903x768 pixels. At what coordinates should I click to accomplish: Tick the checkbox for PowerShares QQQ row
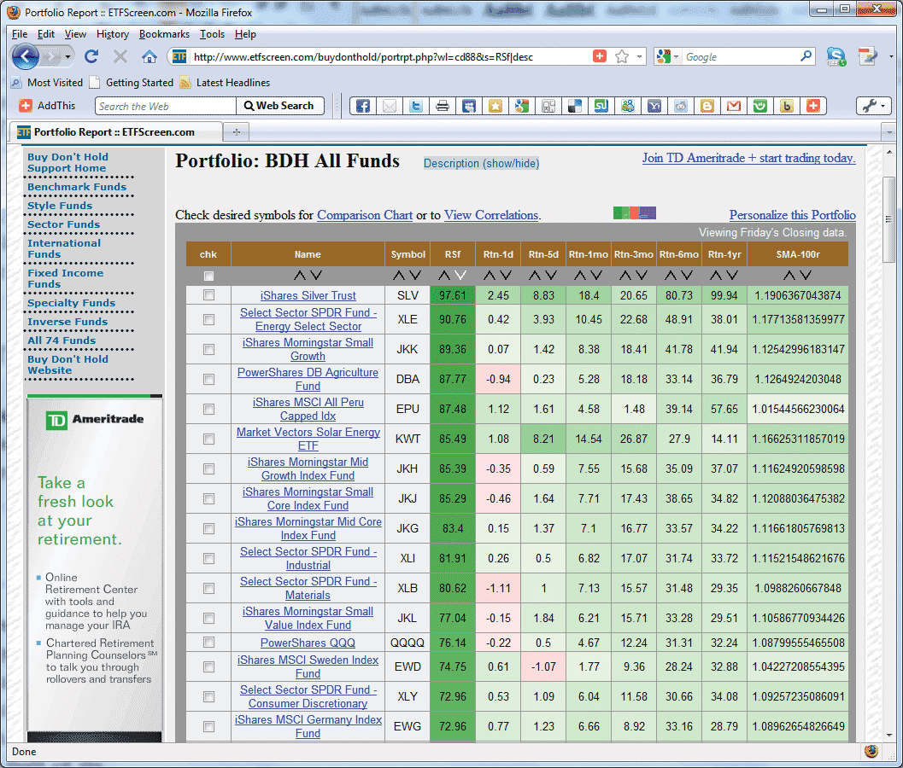click(208, 643)
